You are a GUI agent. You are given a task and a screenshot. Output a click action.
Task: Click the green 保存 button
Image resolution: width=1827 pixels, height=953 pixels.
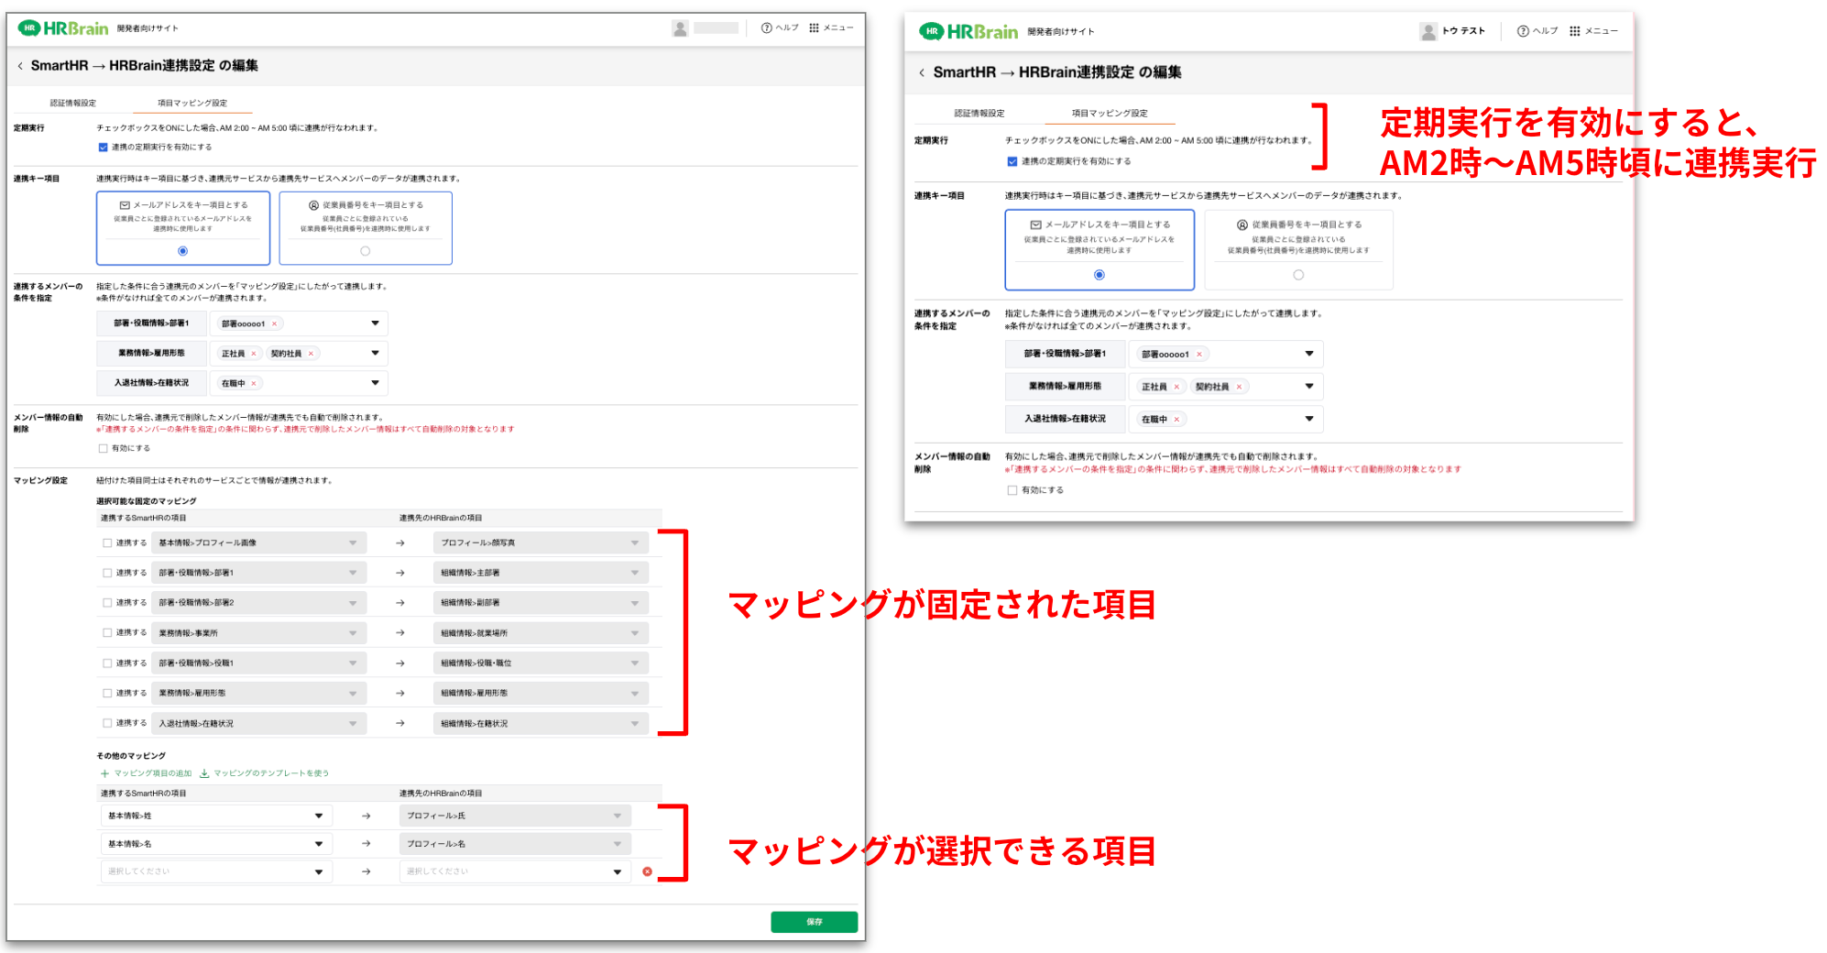(x=814, y=922)
